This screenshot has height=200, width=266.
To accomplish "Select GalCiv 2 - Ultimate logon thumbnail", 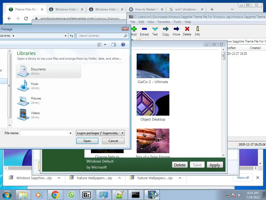I will pyautogui.click(x=153, y=66).
